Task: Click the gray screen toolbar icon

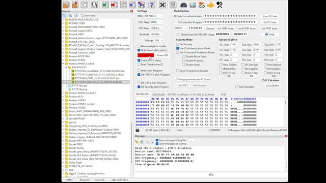Action: point(193,5)
